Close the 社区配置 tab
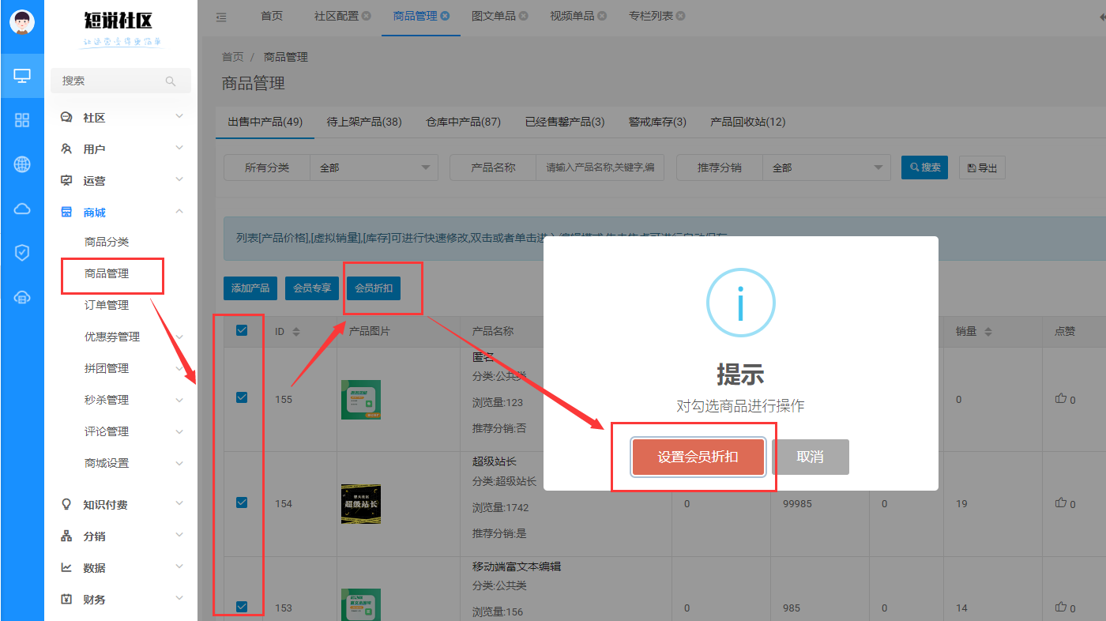The image size is (1106, 621). pyautogui.click(x=367, y=16)
